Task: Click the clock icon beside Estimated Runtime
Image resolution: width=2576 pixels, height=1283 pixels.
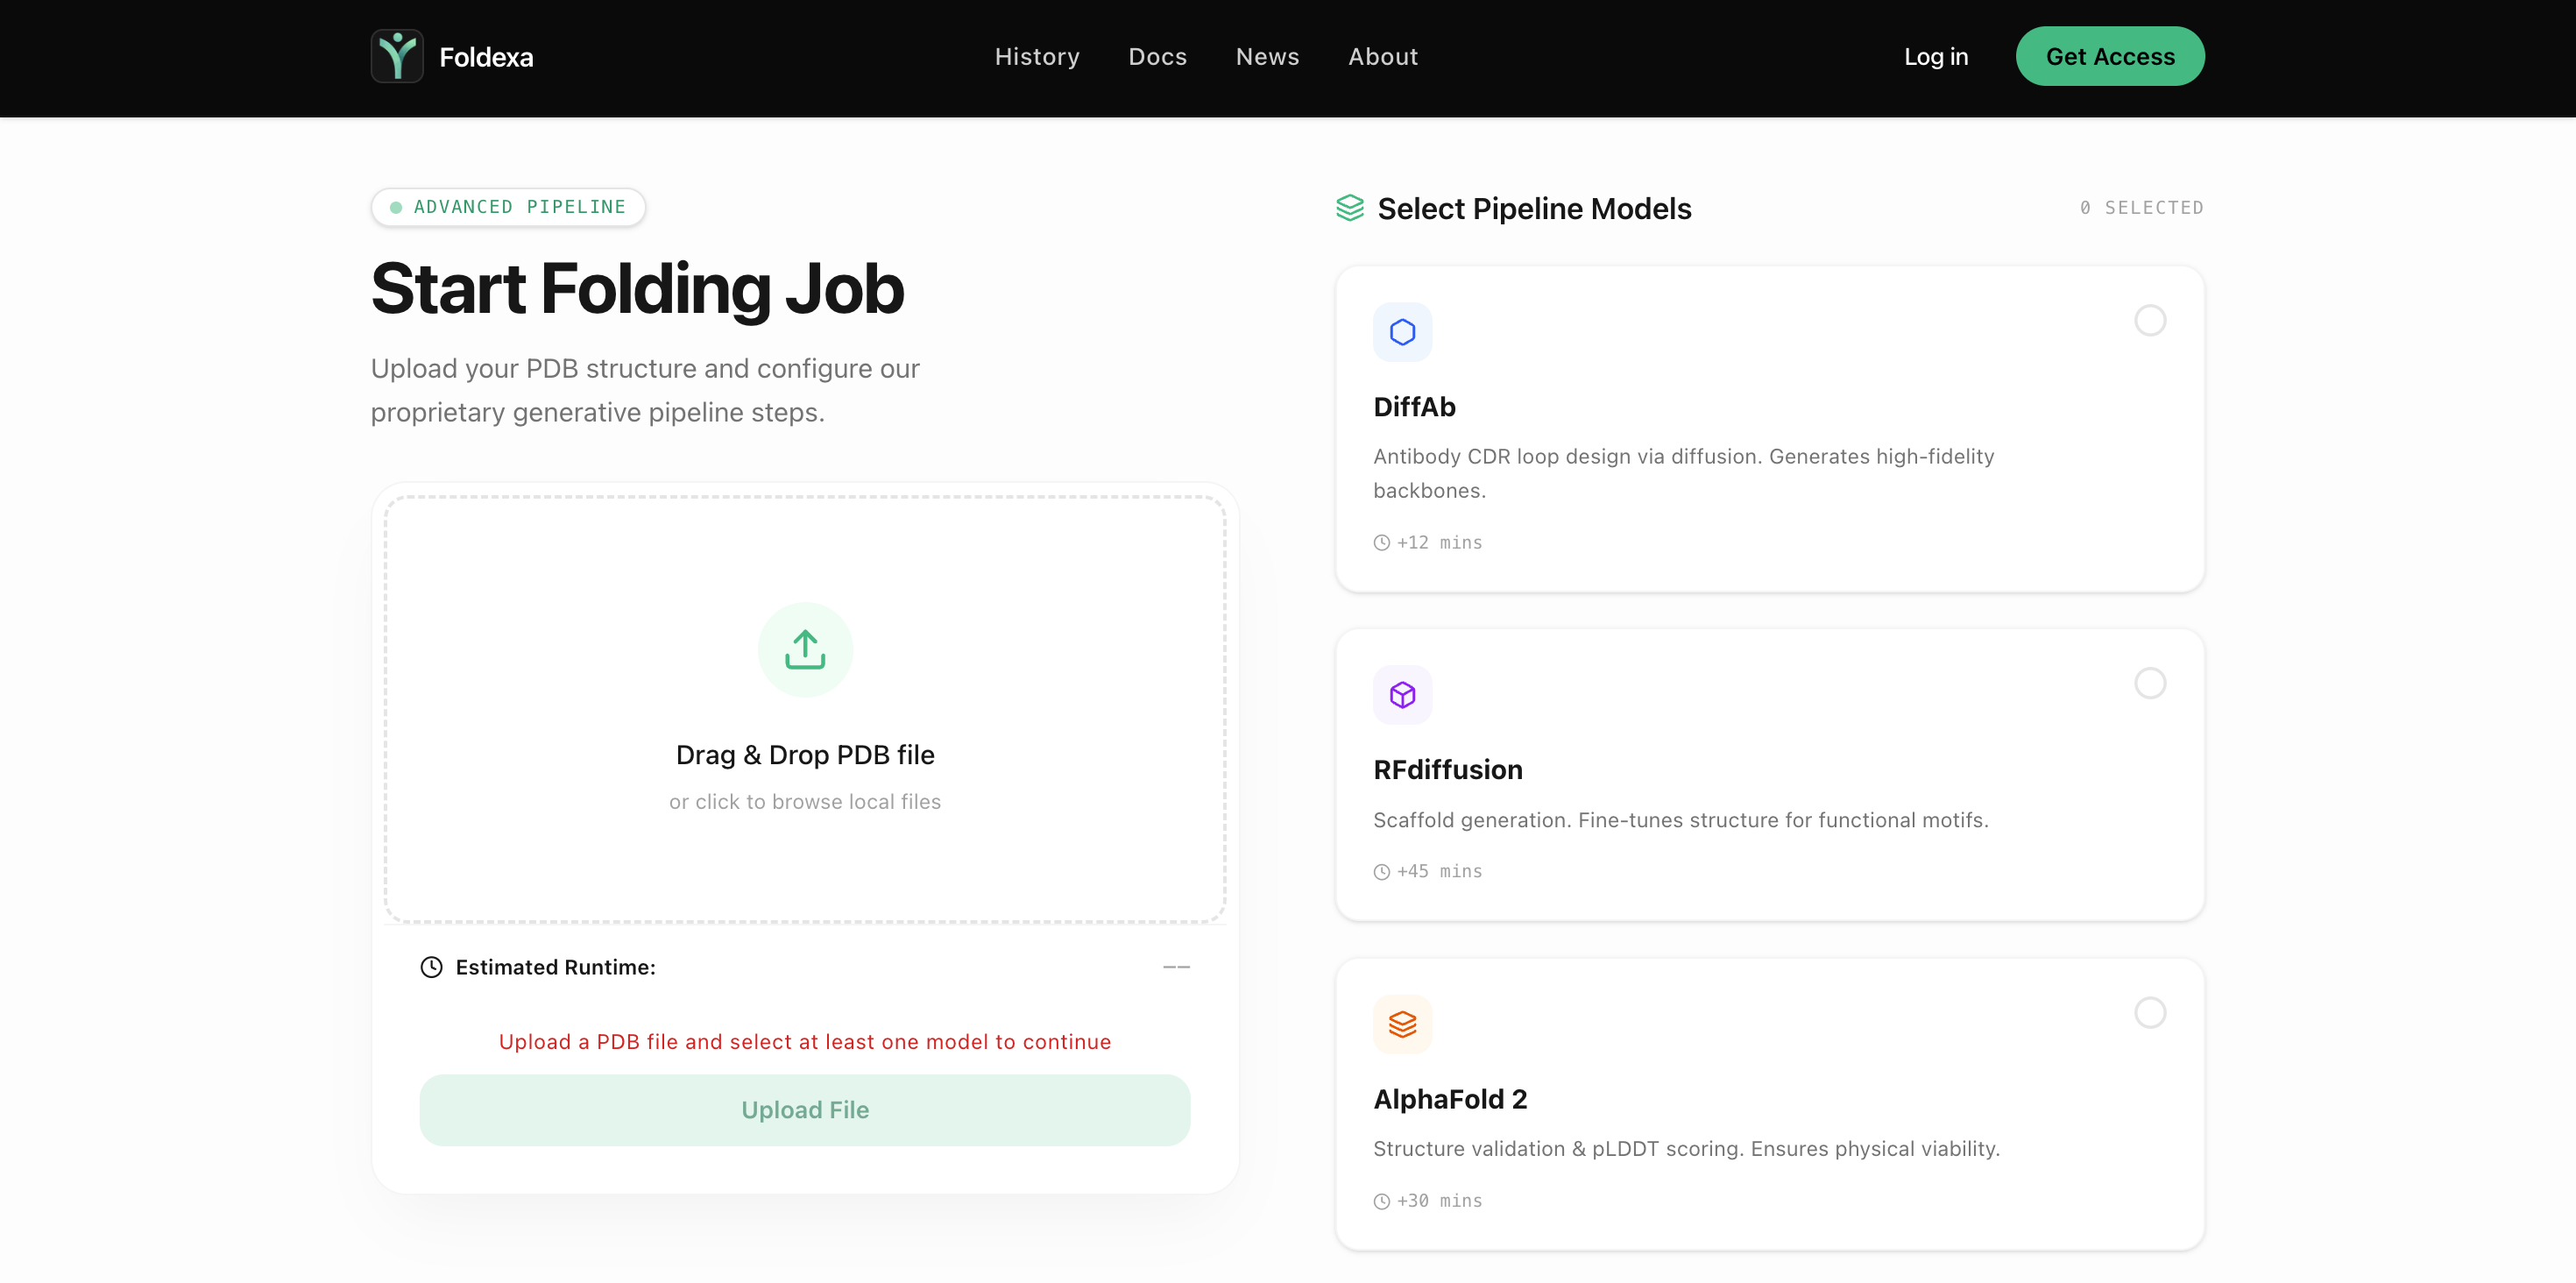Action: pos(431,967)
